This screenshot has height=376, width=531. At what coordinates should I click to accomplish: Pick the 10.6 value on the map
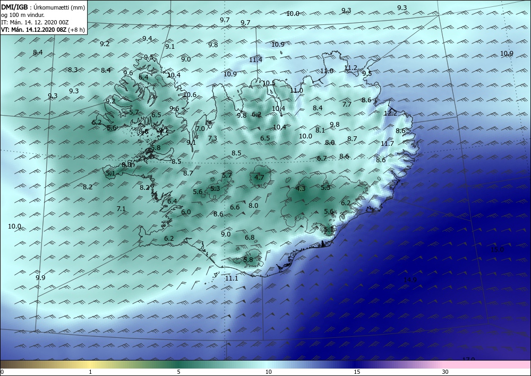tap(190, 95)
